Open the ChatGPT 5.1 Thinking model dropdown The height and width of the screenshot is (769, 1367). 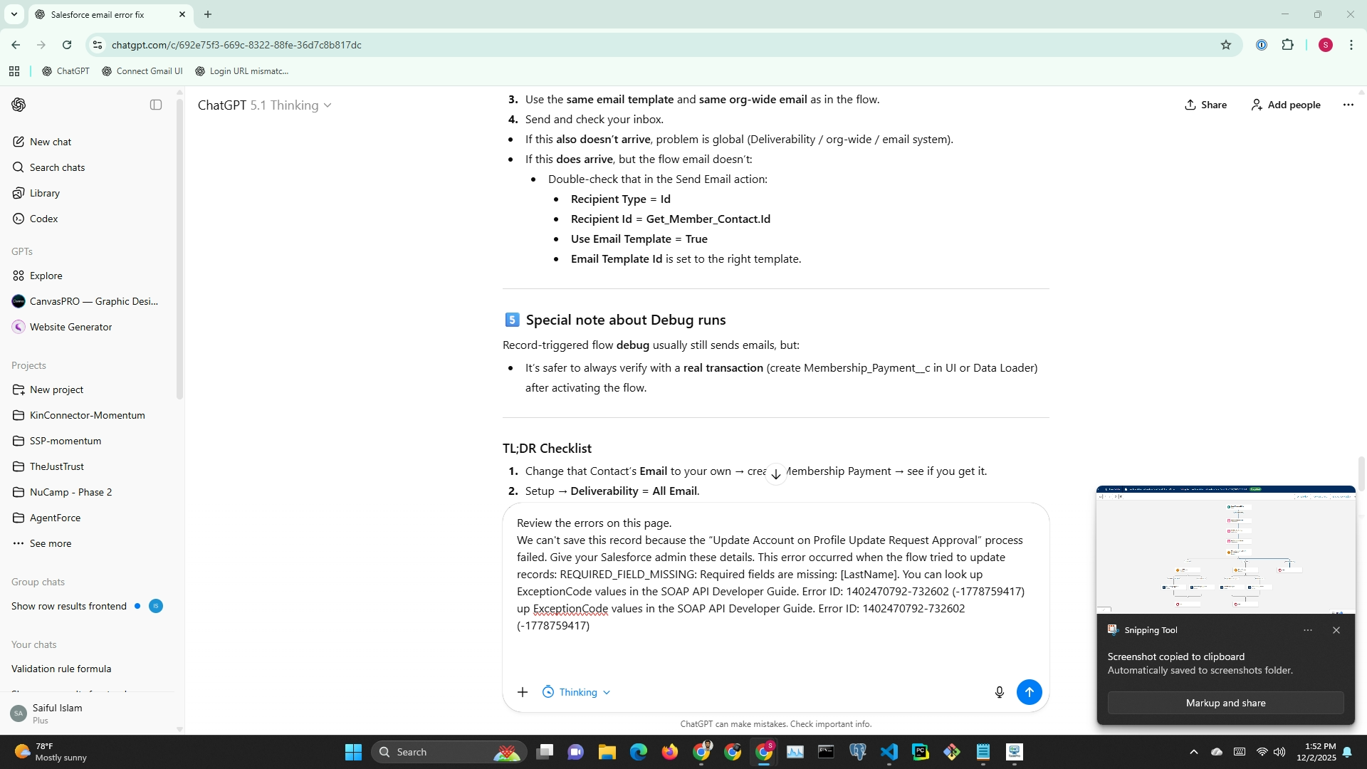click(x=264, y=105)
